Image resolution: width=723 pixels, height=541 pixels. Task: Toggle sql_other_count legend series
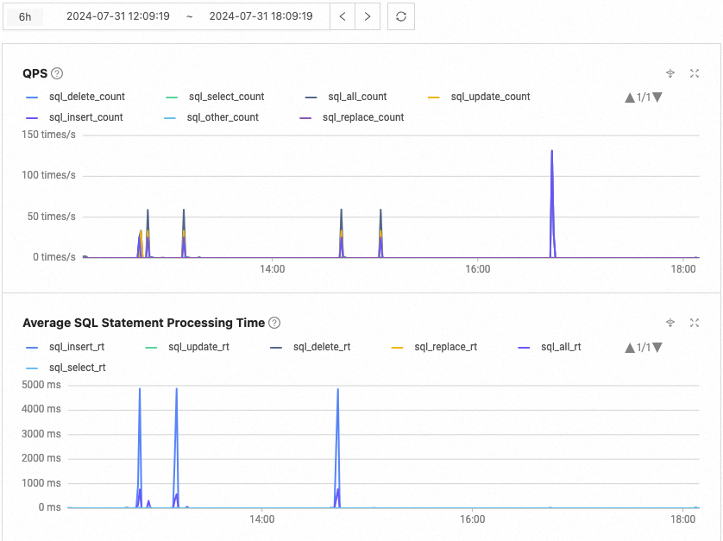pos(211,117)
